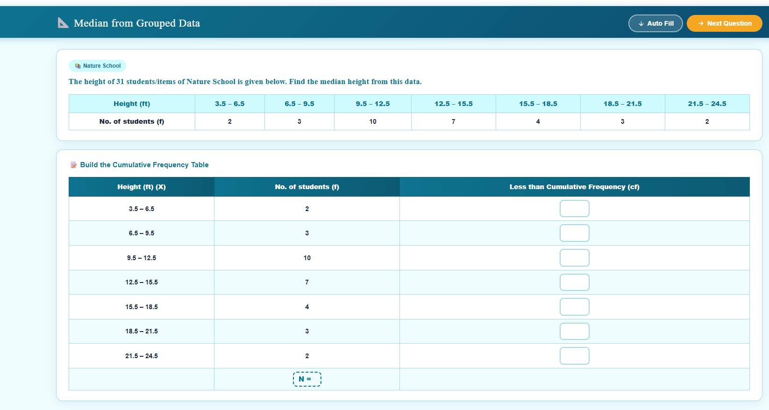Viewport: 769px width, 410px height.
Task: Click cumulative frequency input for 6.5 – 9.5
Action: click(574, 233)
